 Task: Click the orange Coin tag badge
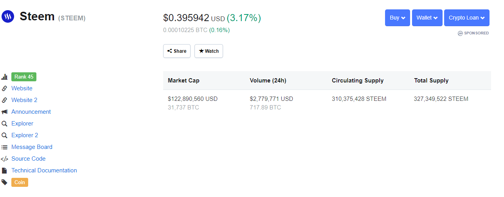click(20, 182)
